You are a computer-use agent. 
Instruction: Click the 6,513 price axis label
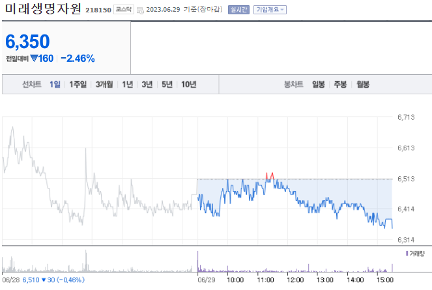click(x=406, y=179)
